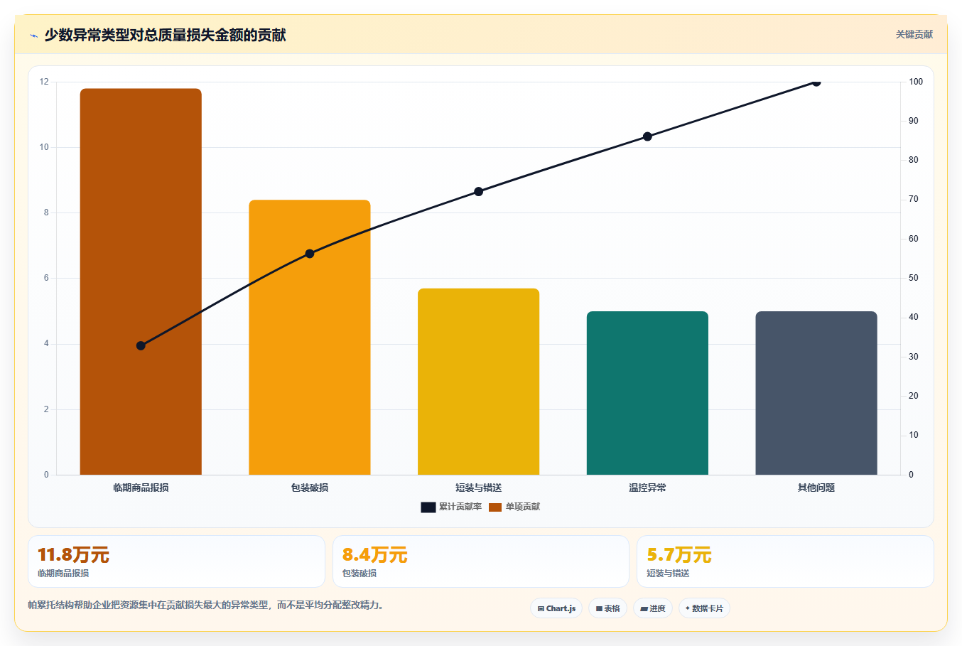Click the 其他问题 gray bar
962x646 pixels.
tap(816, 393)
